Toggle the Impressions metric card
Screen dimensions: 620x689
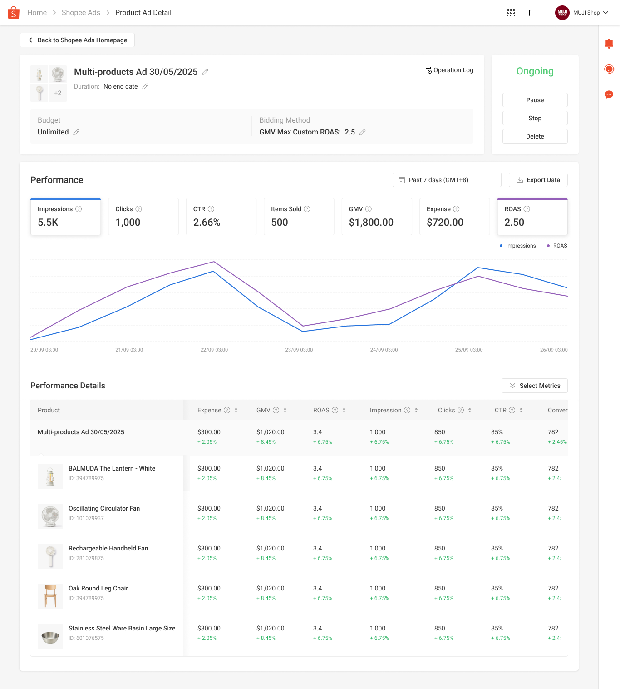click(65, 217)
